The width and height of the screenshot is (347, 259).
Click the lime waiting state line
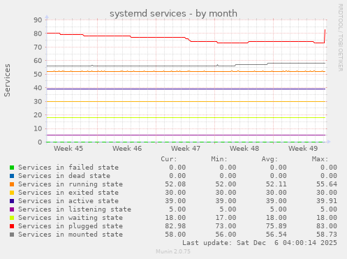pyautogui.click(x=186, y=117)
